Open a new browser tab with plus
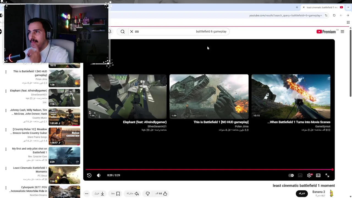The height and width of the screenshot is (198, 352). [x=297, y=7]
